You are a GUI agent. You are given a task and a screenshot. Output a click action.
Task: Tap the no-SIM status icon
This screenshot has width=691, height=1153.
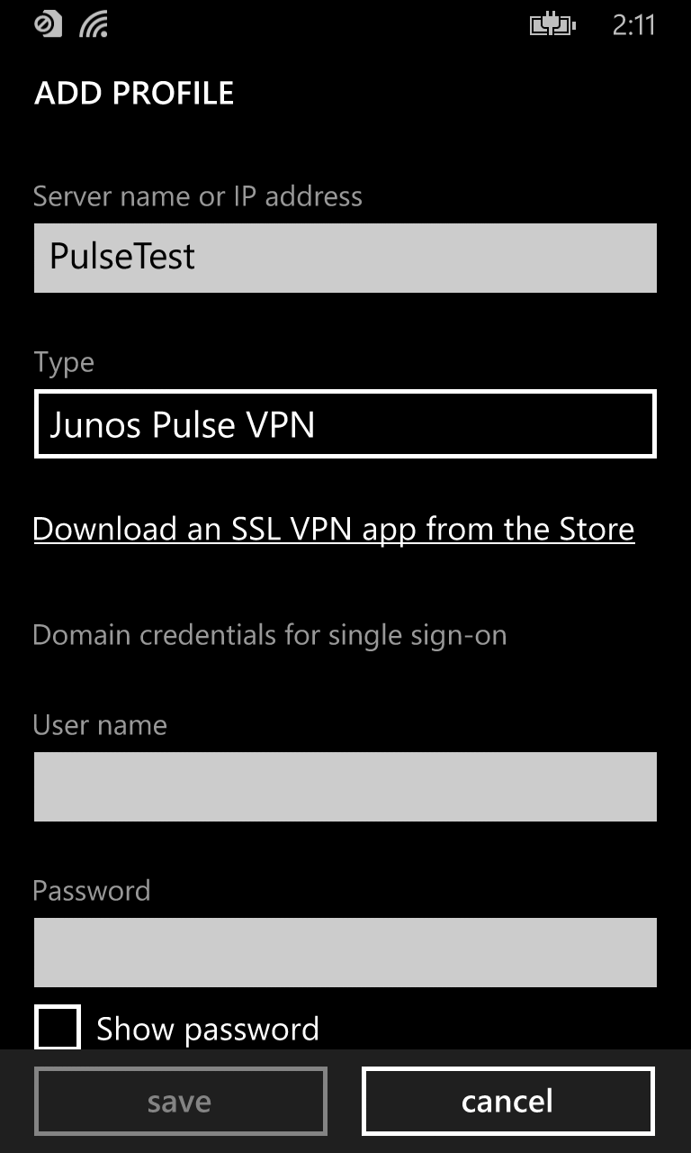pos(48,24)
